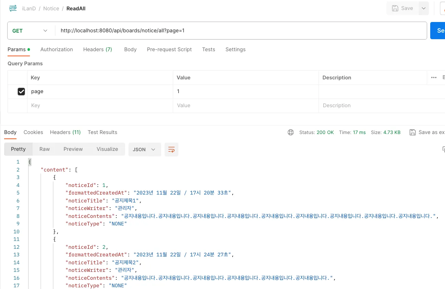Select the Raw response view
The image size is (445, 289).
pyautogui.click(x=45, y=149)
